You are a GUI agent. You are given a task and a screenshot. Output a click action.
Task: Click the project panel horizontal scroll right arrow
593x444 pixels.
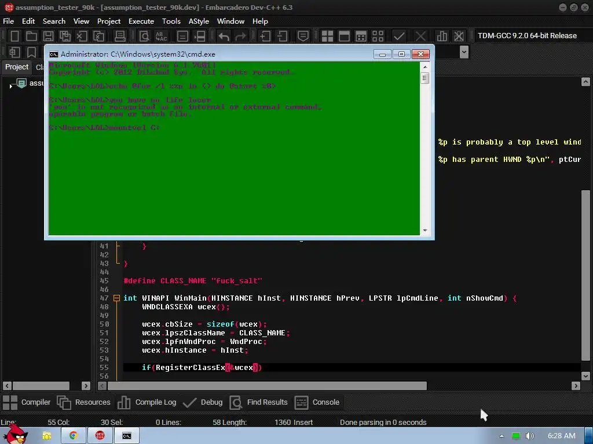coord(86,386)
